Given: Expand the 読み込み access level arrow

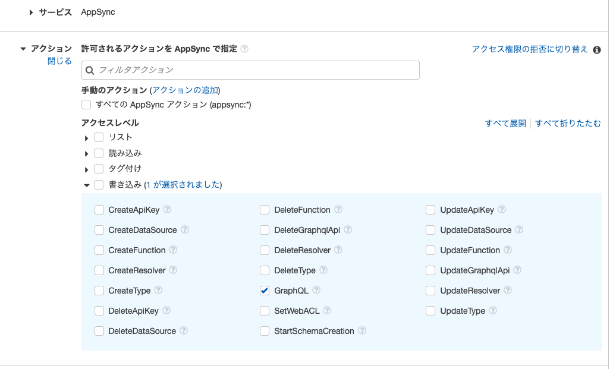Looking at the screenshot, I should [86, 154].
